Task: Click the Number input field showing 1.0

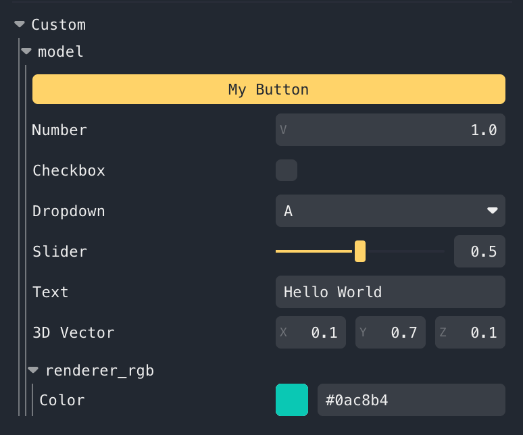Action: coord(390,130)
